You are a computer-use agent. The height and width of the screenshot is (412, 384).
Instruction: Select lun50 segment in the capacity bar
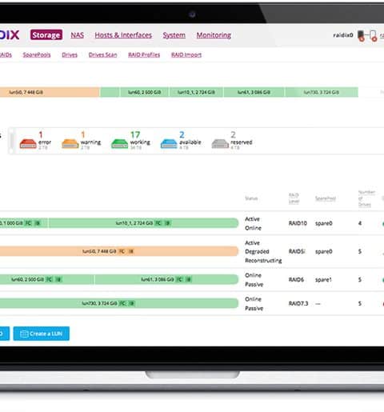pyautogui.click(x=50, y=92)
